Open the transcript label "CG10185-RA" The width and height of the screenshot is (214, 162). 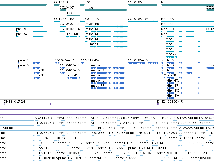point(138,19)
